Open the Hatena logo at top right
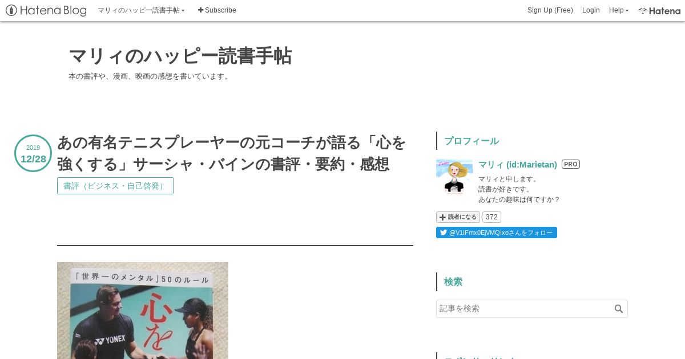Image resolution: width=685 pixels, height=359 pixels. pyautogui.click(x=659, y=10)
